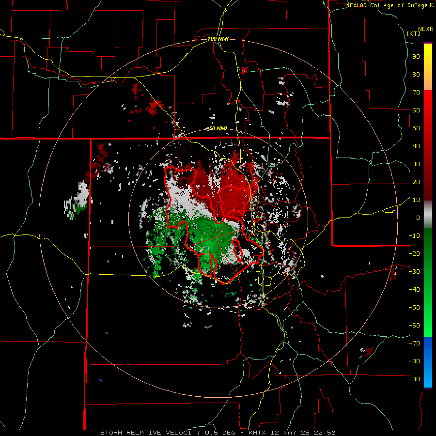Click the NEXLAB-College of DuPage credit text
436x436 pixels.
pos(389,5)
